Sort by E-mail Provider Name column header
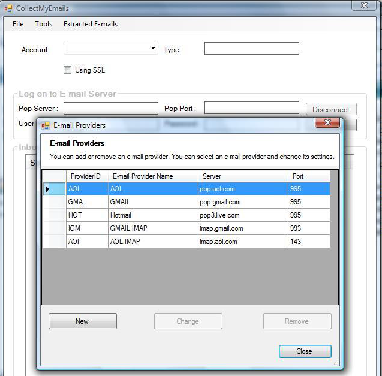 [x=153, y=176]
